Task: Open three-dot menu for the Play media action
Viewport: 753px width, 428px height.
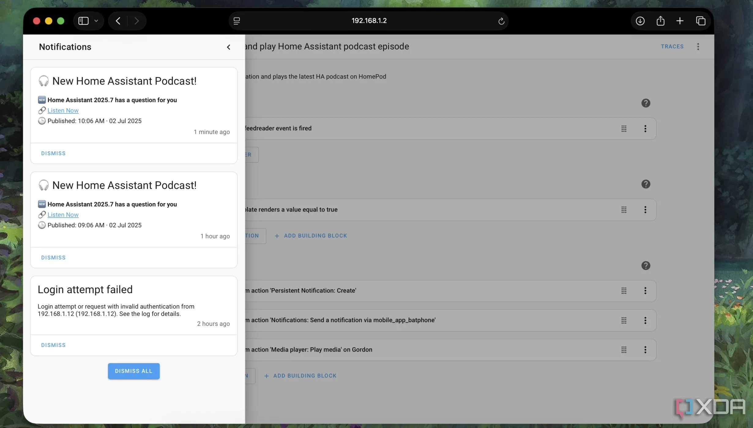Action: pos(645,350)
